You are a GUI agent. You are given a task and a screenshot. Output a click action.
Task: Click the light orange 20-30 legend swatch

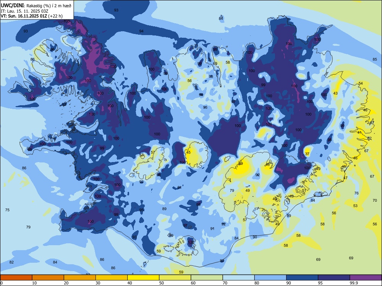click(80, 278)
